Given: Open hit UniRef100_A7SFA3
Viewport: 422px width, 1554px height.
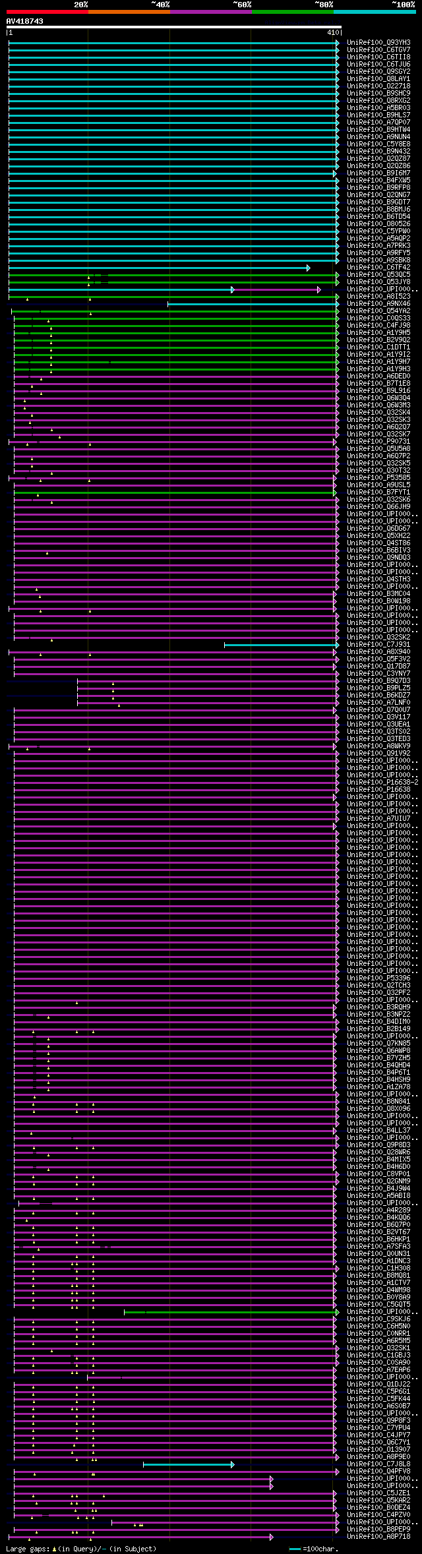Looking at the screenshot, I should coord(378,1246).
